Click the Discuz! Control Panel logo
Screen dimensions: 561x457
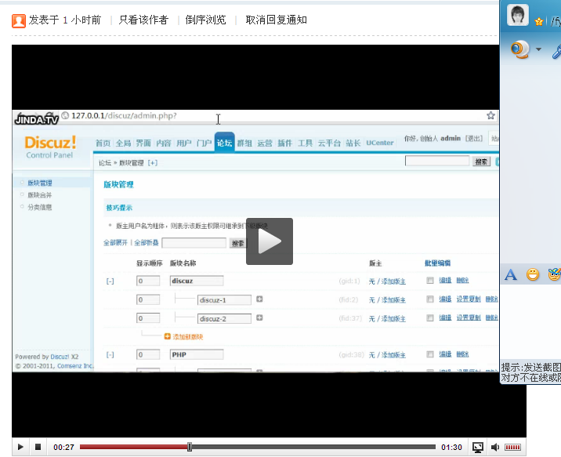tap(50, 147)
